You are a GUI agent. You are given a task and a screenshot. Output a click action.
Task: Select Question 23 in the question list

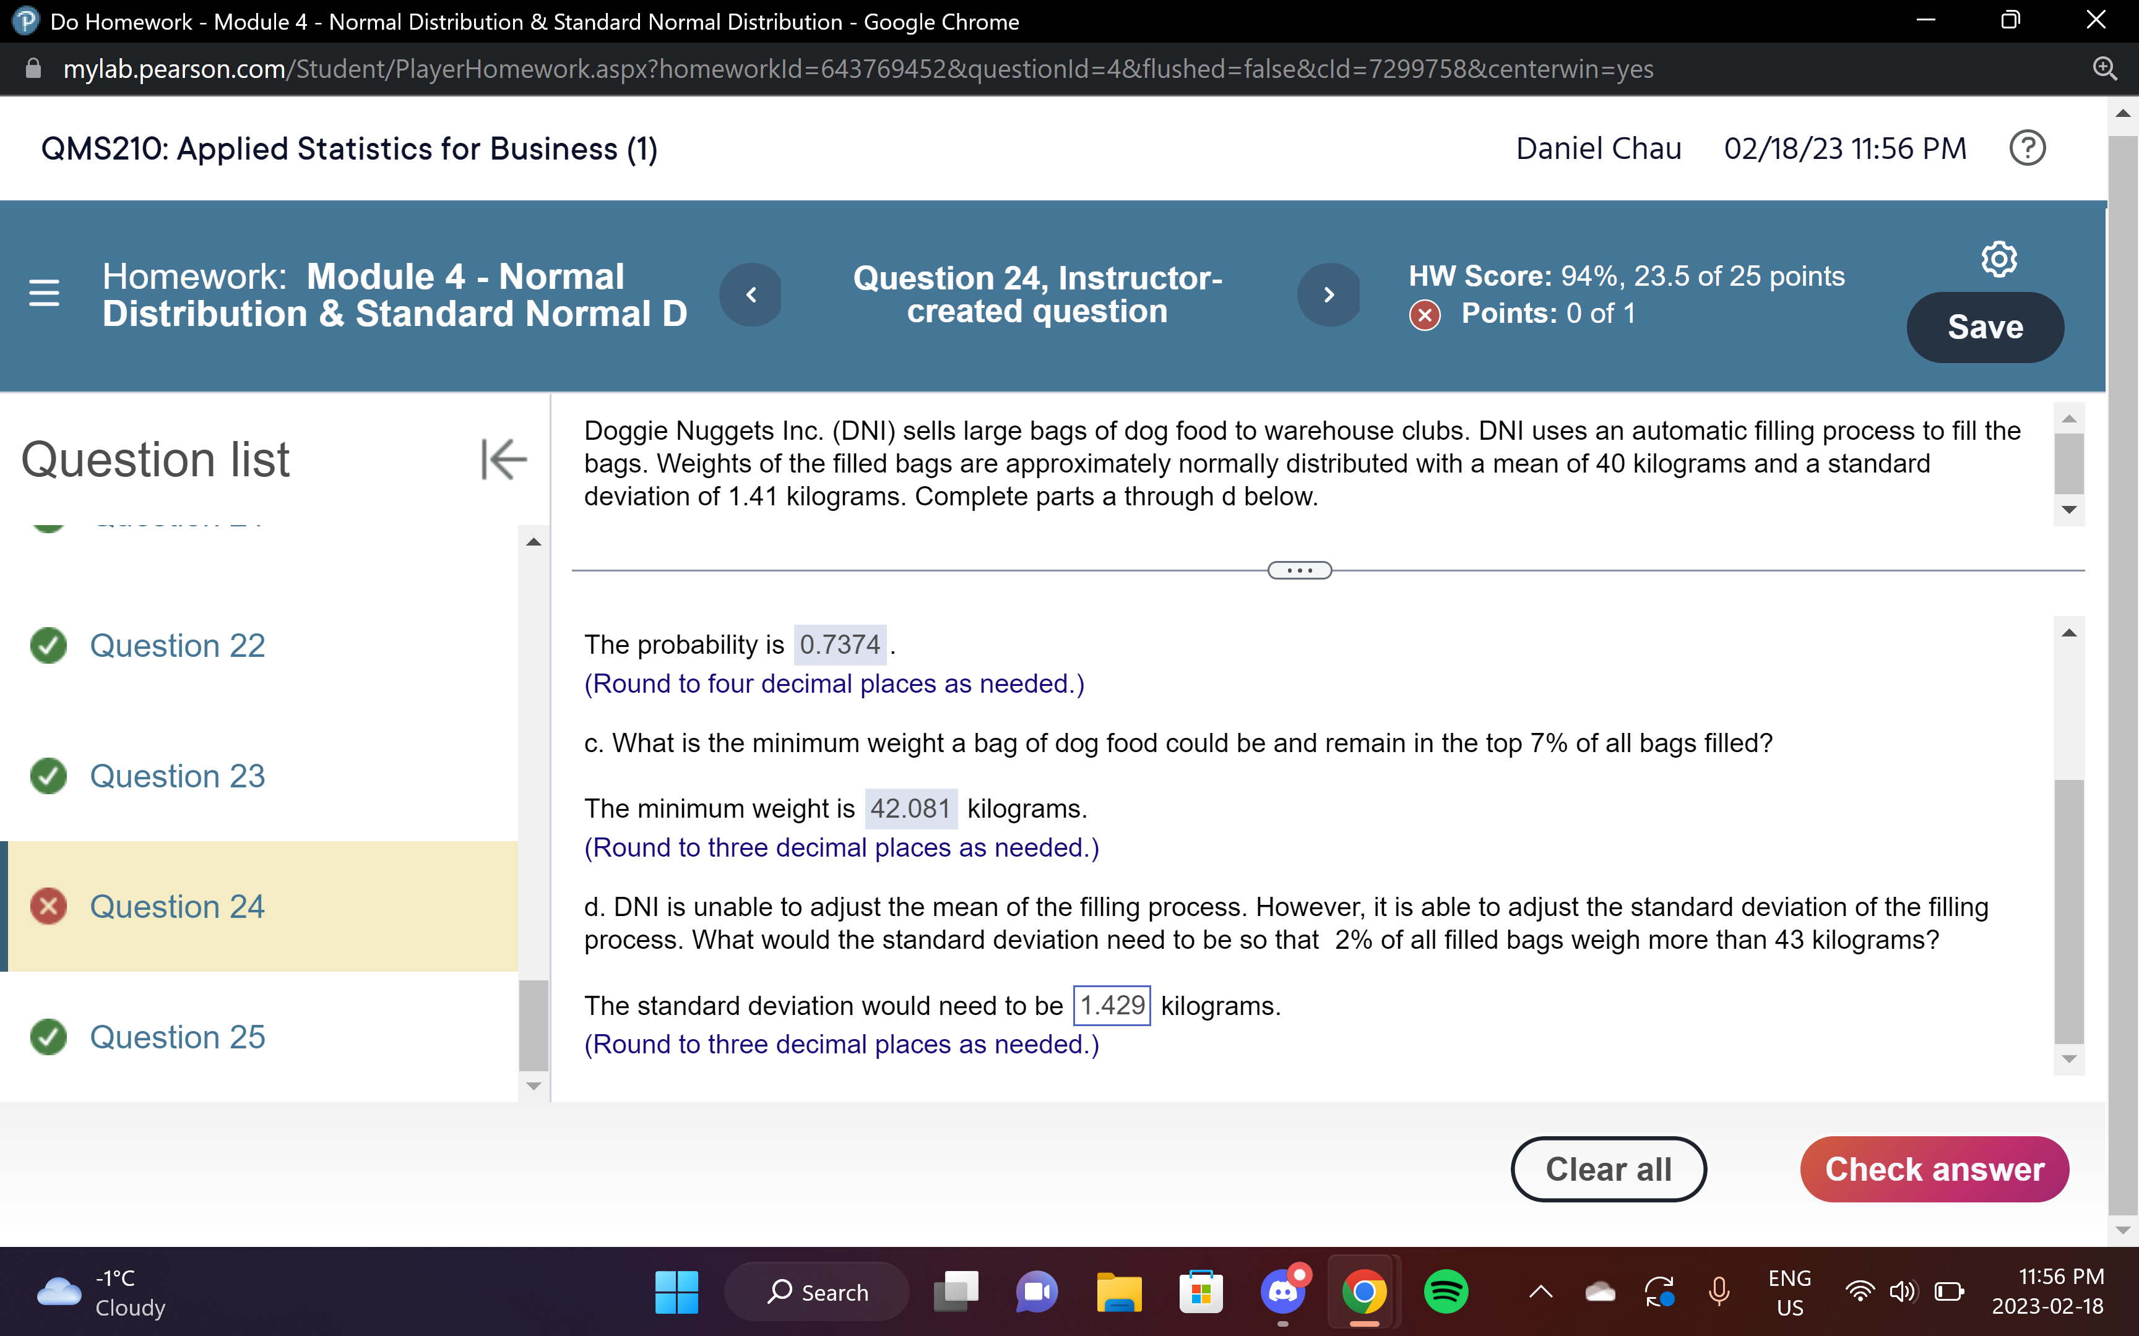tap(176, 776)
